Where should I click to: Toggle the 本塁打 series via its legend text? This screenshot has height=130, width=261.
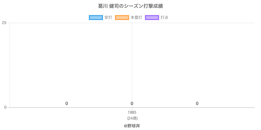[136, 18]
